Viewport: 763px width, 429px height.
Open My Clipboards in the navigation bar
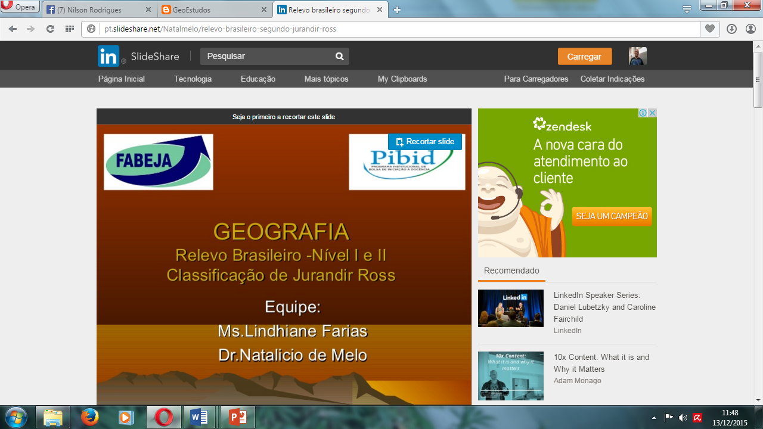pyautogui.click(x=402, y=79)
